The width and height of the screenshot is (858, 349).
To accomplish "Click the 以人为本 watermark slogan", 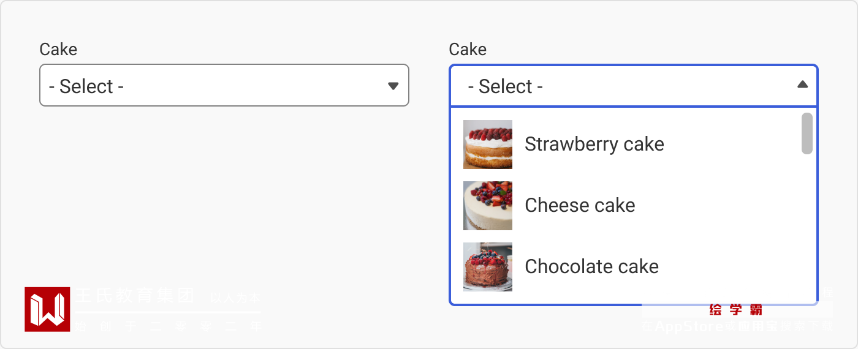I will 235,298.
